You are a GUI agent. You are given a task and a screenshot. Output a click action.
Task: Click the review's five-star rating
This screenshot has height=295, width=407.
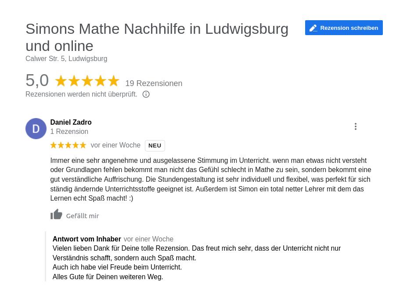68,145
